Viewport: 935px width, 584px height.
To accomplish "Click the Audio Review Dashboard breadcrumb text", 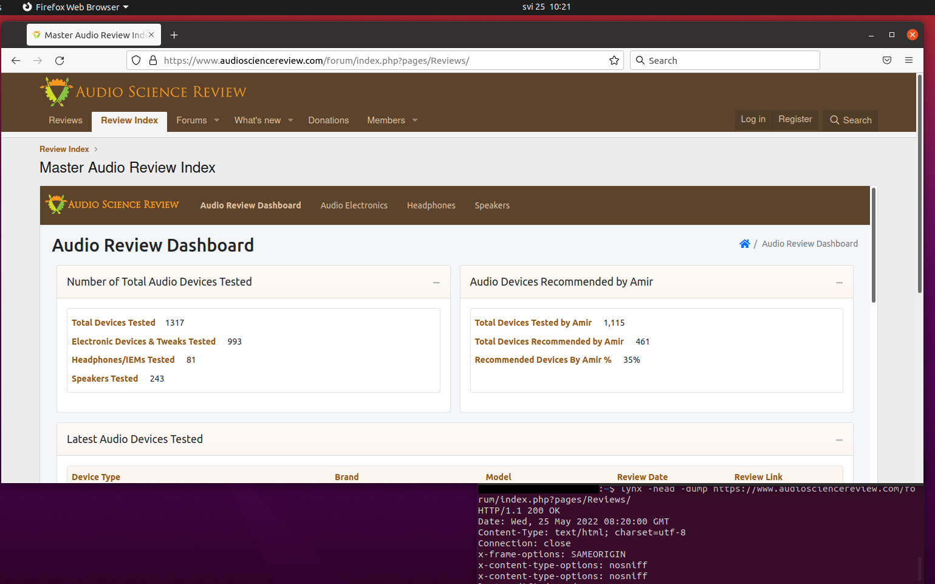I will coord(810,244).
